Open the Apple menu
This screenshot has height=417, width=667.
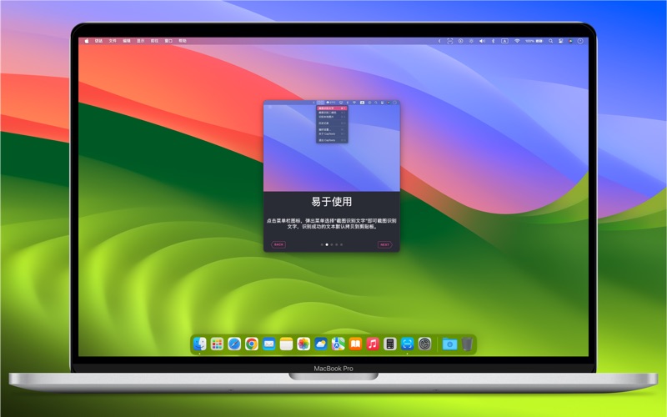[x=87, y=41]
